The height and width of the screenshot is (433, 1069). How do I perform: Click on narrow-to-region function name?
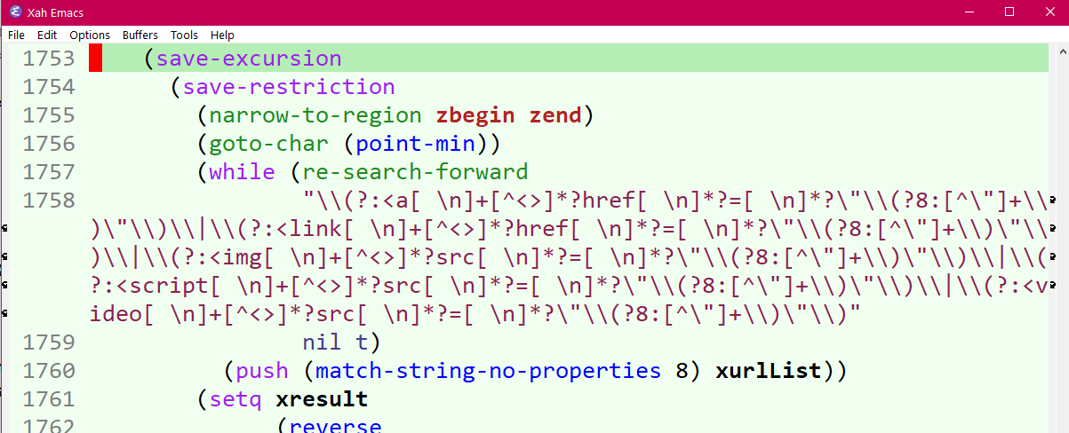point(315,115)
